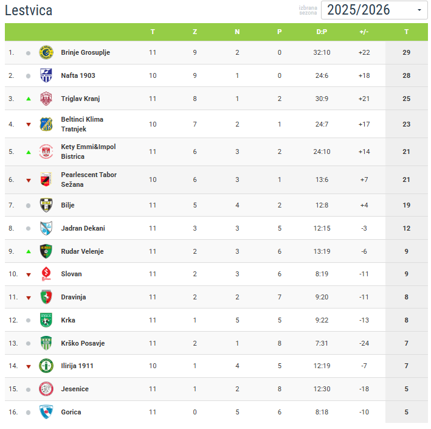The height and width of the screenshot is (429, 431).
Task: Click the Brinje Grosuplje club crest
Action: tap(46, 52)
